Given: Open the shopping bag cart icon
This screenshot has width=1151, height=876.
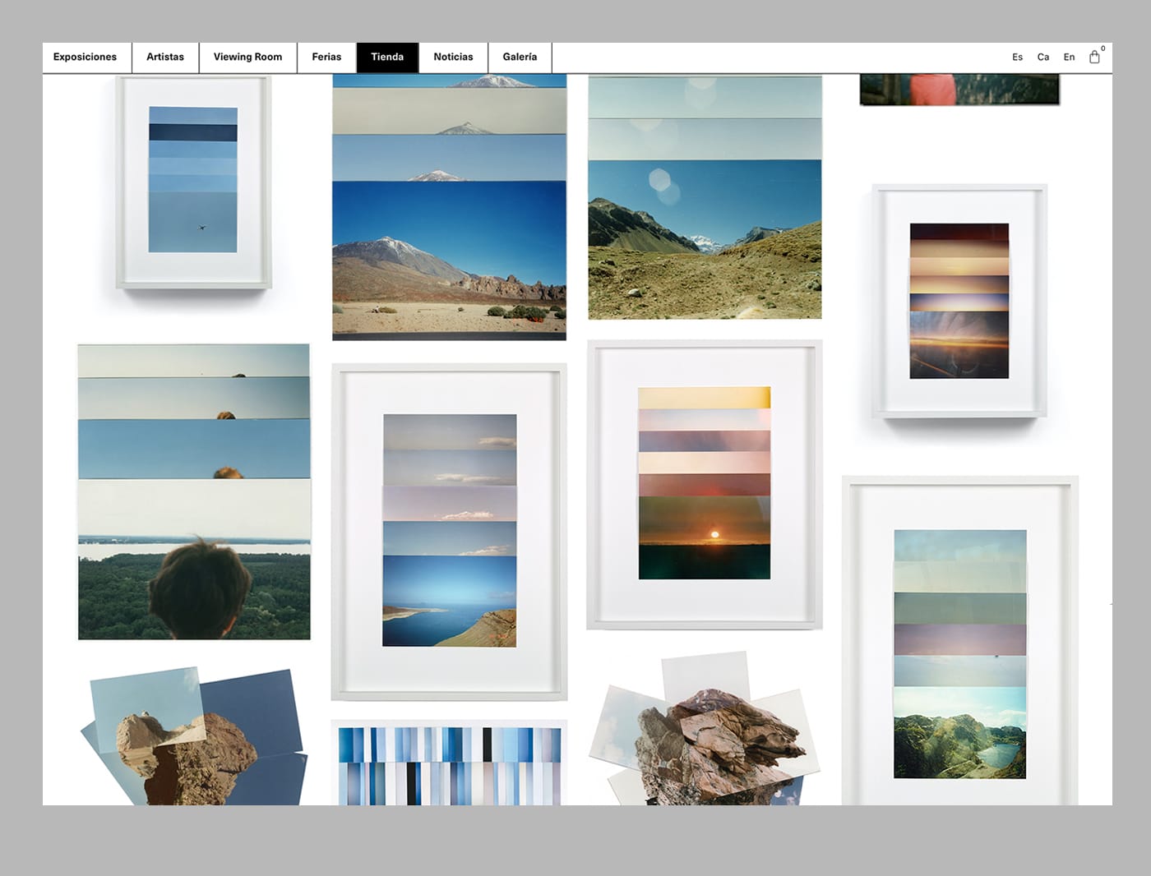Looking at the screenshot, I should tap(1094, 57).
